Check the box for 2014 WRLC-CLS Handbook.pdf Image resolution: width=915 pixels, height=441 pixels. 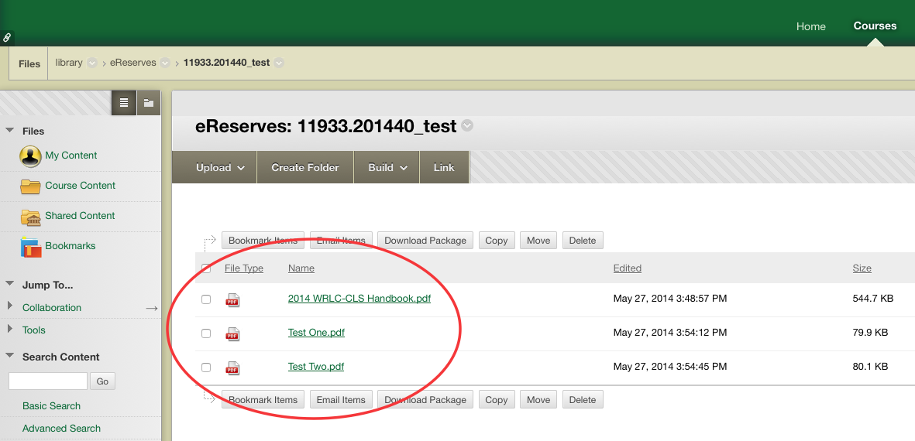206,299
